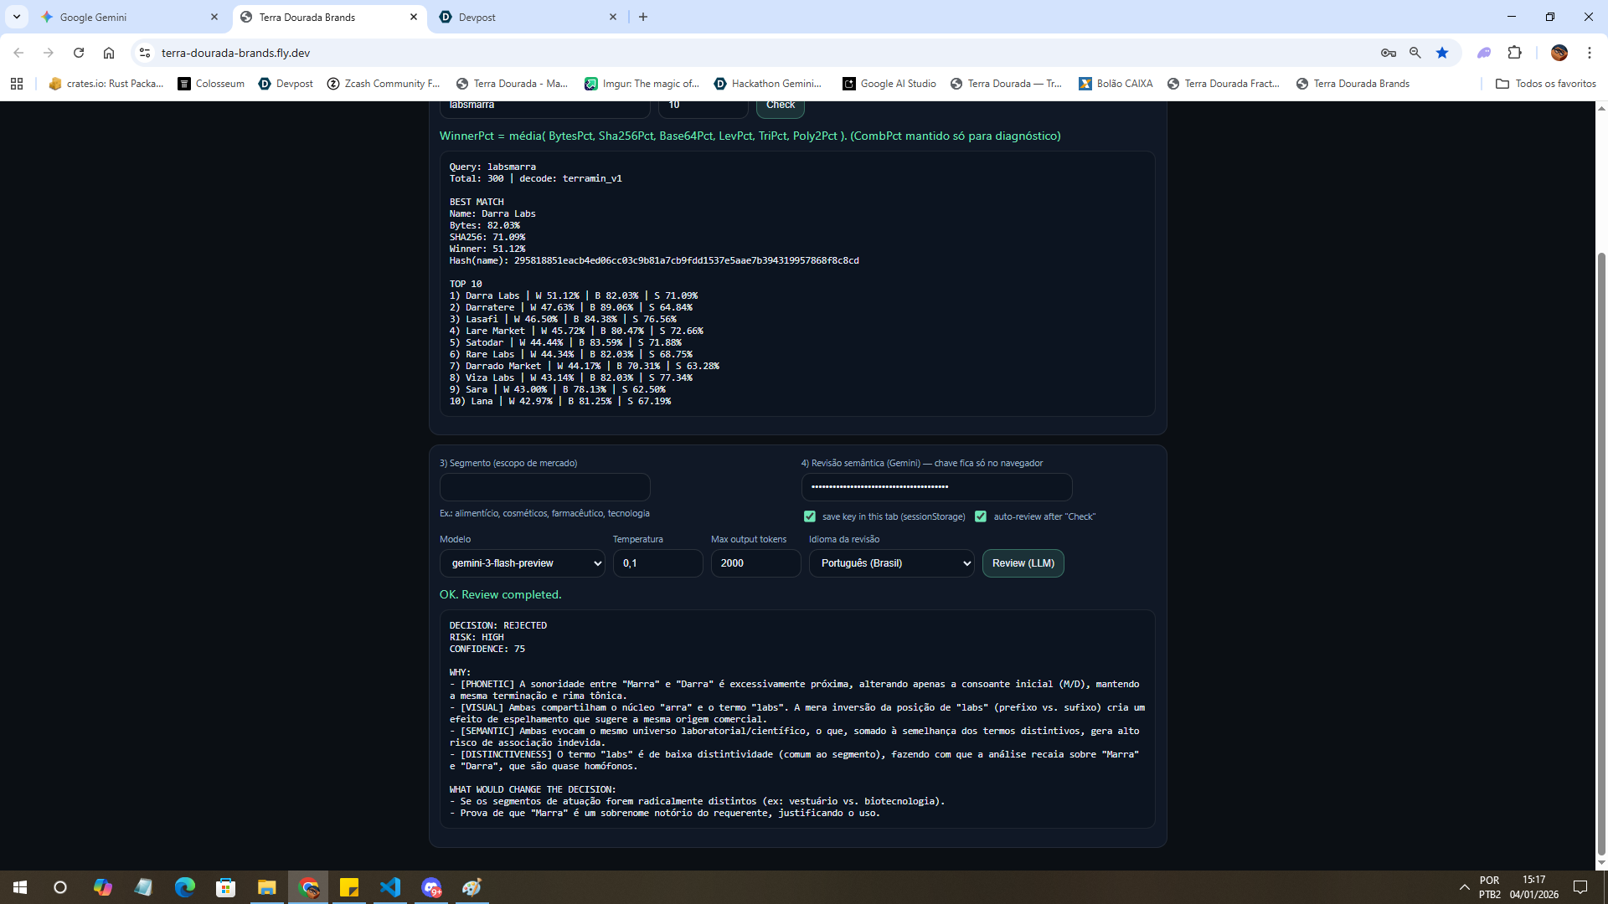Expand the Idioma da revisão language dropdown
This screenshot has height=904, width=1608.
click(891, 563)
